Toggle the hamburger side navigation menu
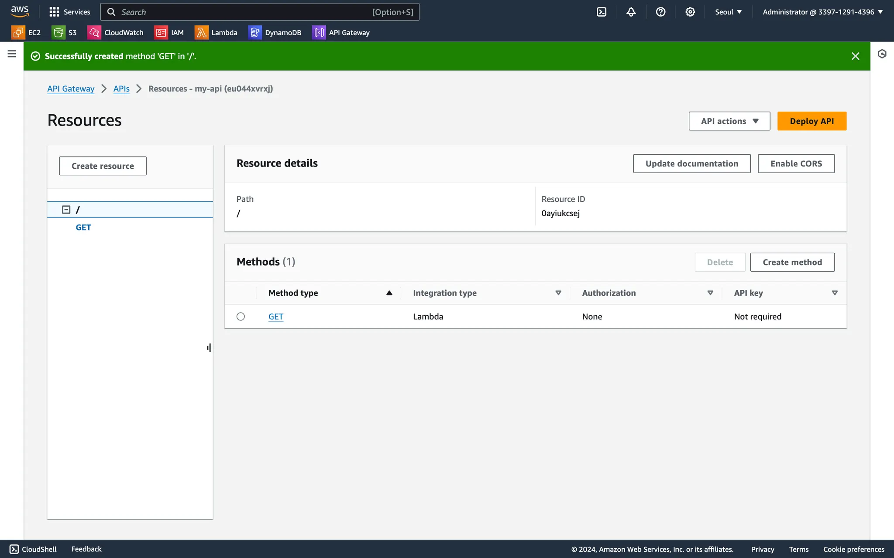The image size is (894, 558). (12, 54)
